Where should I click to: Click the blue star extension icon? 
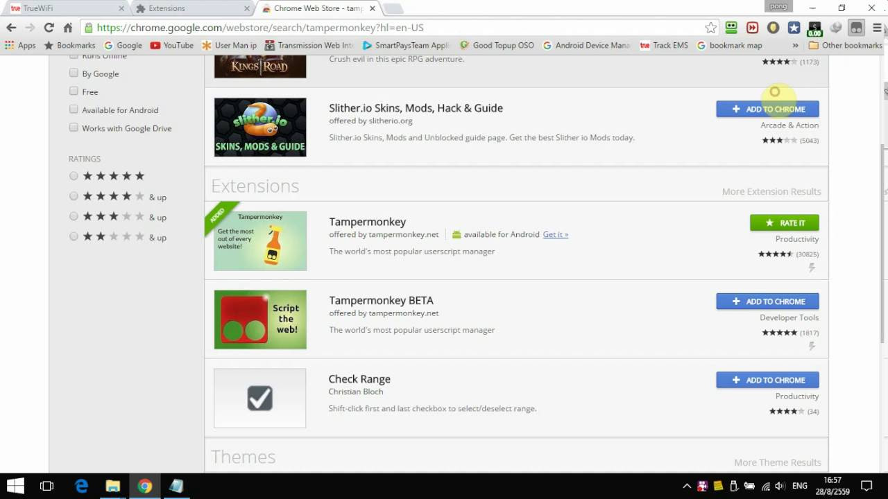[x=794, y=28]
